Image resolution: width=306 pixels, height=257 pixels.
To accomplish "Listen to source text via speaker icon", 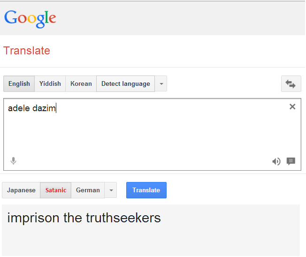I will (x=276, y=161).
